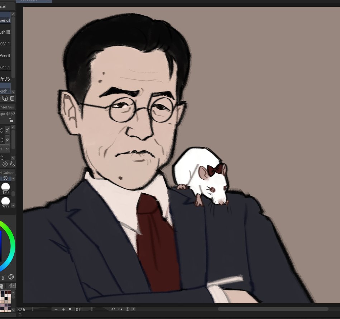The height and width of the screenshot is (319, 340).
Task: Click the color square inside the wheel
Action: (x=1, y=246)
